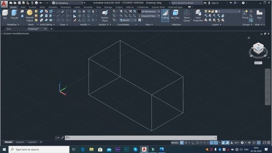Click the ViewCube in the drawing area
Screen dimensions: 272x153
[258, 48]
